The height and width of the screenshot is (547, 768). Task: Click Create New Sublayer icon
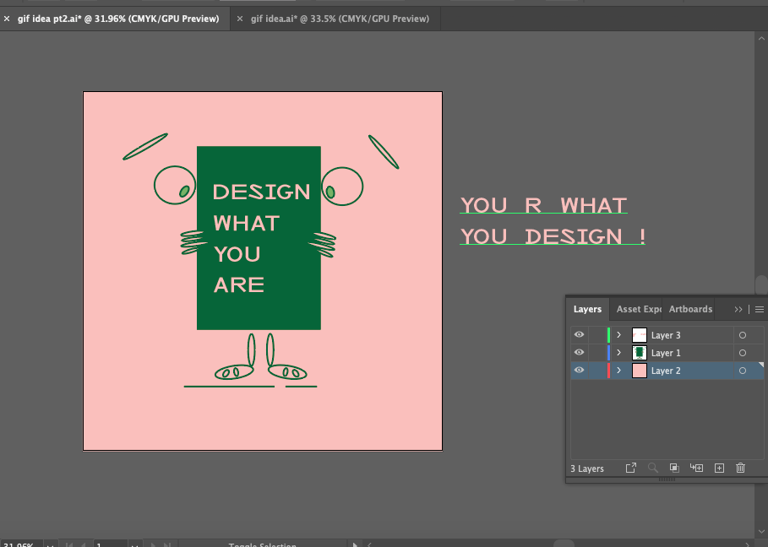(696, 468)
